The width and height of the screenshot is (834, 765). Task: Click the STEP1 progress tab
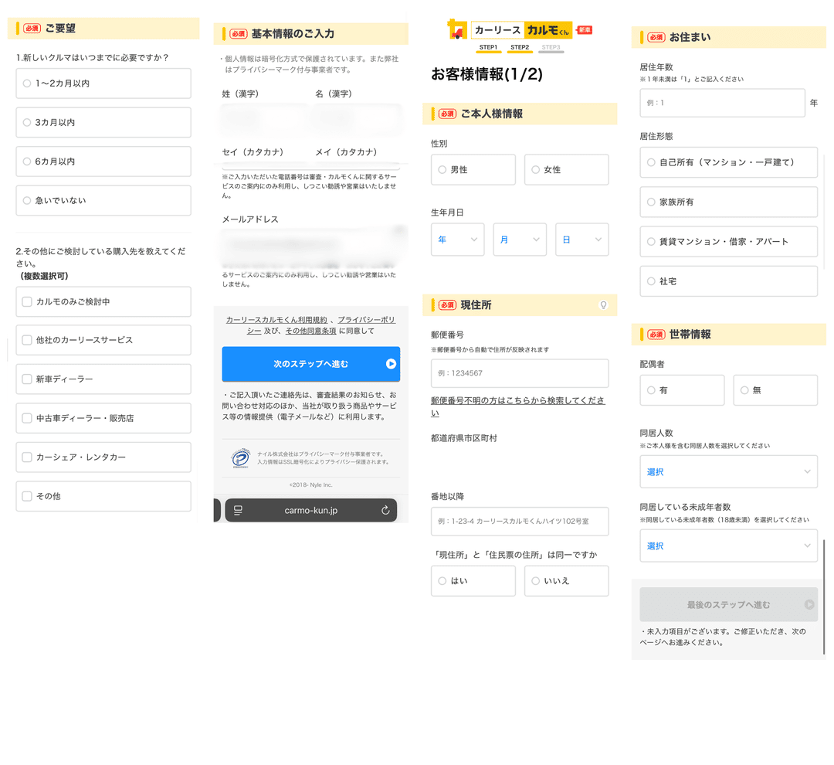pyautogui.click(x=488, y=48)
